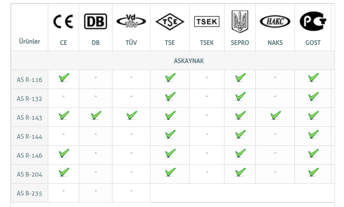Click the SEPRO trident shield emblem
Screen dimensions: 344x207
240,21
